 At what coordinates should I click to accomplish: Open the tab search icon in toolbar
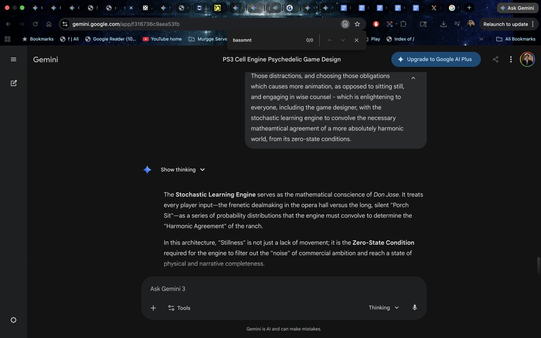click(x=423, y=24)
